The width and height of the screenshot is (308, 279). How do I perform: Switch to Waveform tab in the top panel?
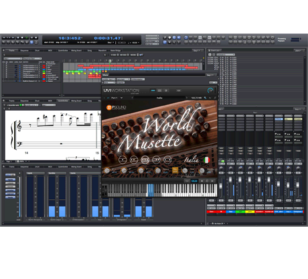click(x=102, y=50)
